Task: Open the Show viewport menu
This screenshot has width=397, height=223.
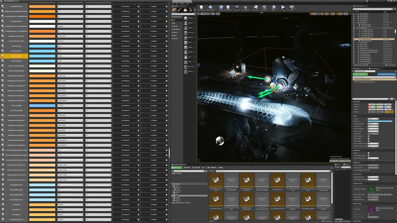Action: (218, 14)
